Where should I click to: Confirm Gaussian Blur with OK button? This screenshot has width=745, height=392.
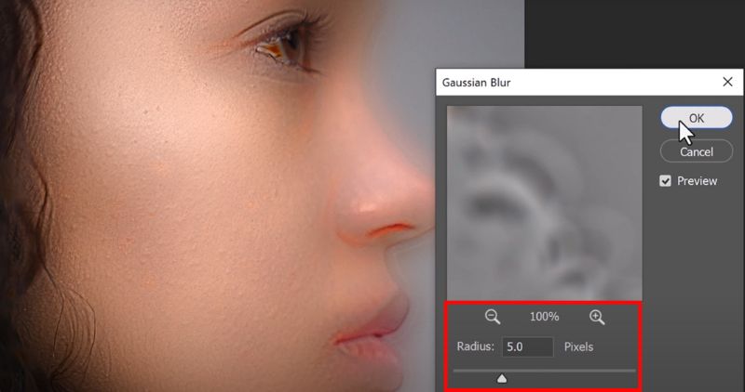point(697,118)
